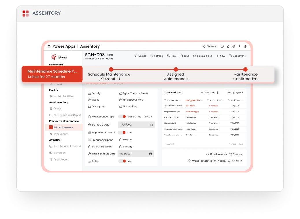
Task: Click the Task Report icon
Action: 51,134
